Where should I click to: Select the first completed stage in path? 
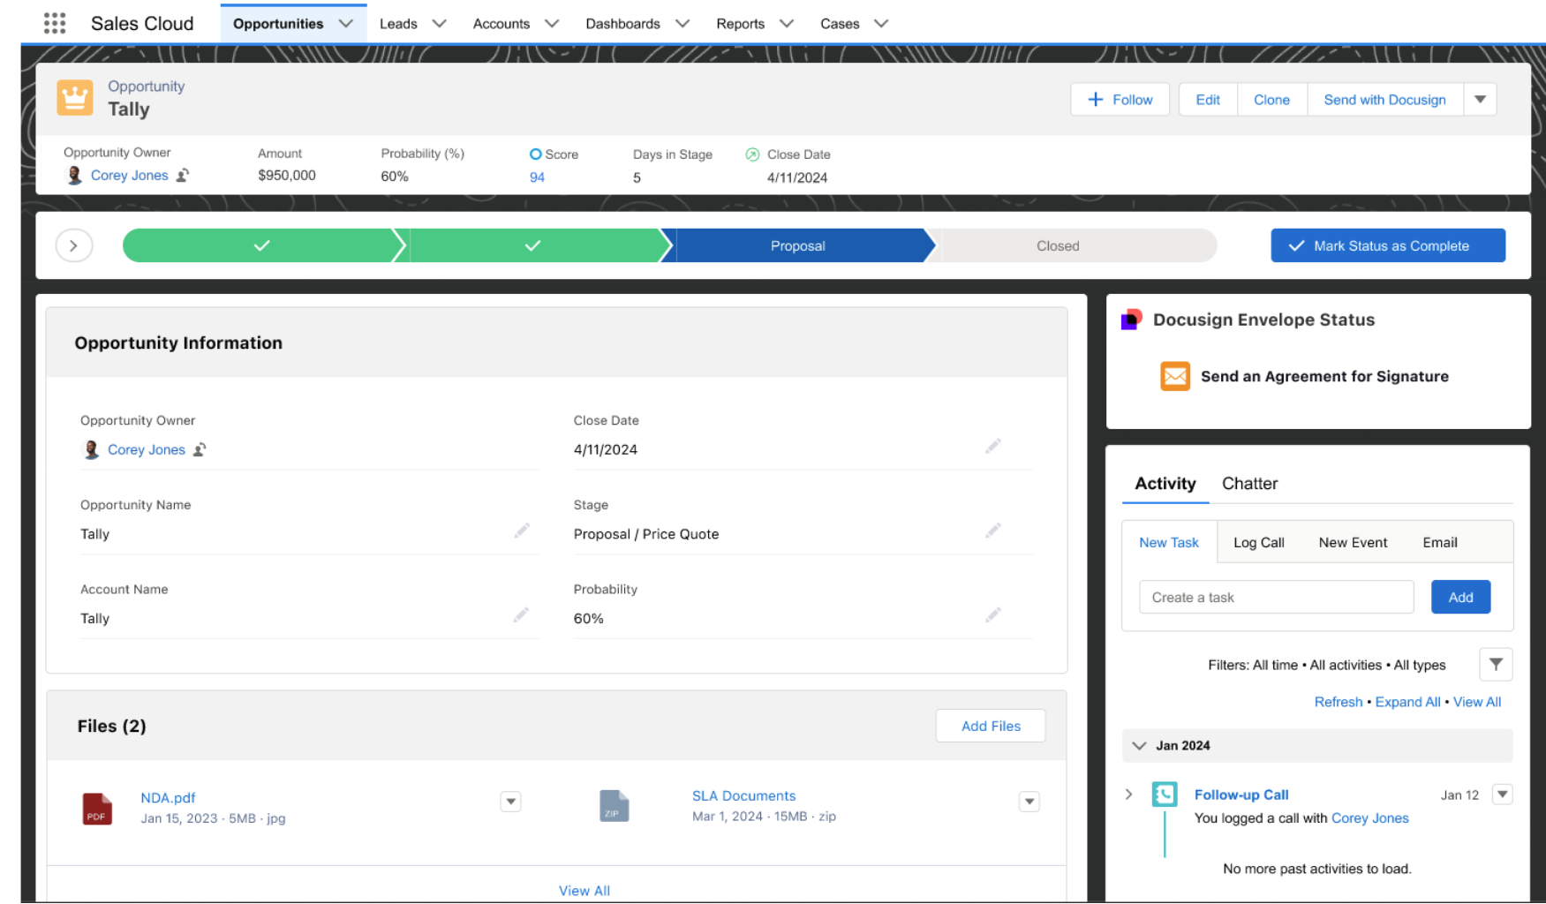(261, 245)
